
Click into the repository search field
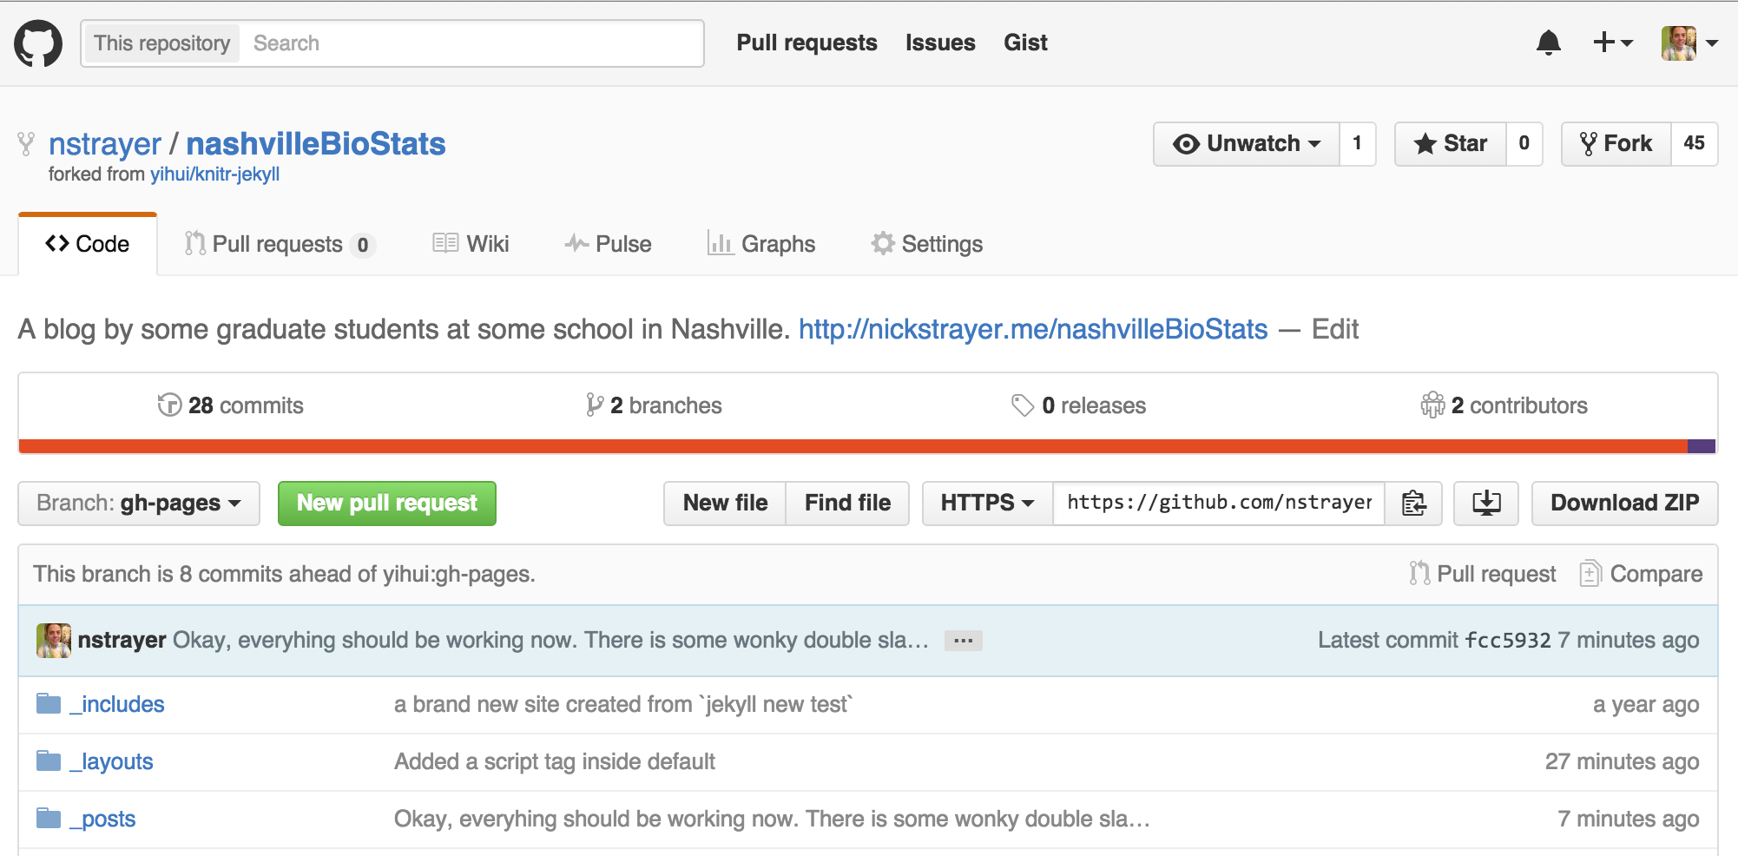pos(472,43)
